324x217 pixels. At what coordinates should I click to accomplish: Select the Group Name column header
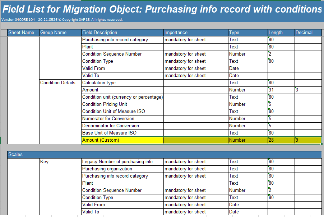60,33
